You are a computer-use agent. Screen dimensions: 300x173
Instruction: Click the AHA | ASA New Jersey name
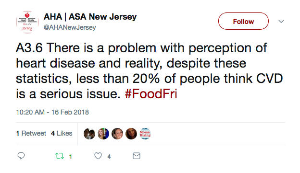(90, 17)
